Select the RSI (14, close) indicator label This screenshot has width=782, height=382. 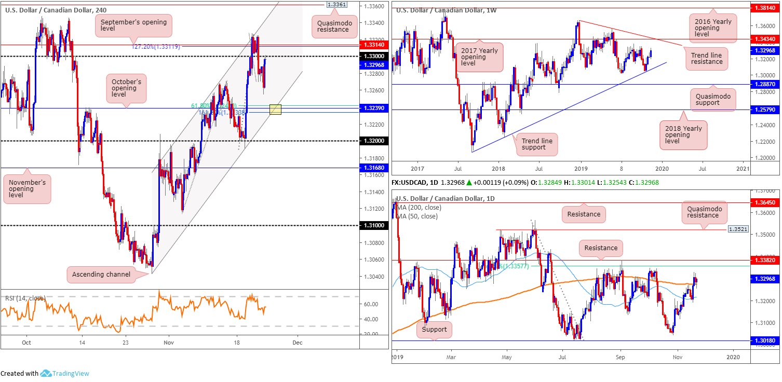tap(25, 298)
